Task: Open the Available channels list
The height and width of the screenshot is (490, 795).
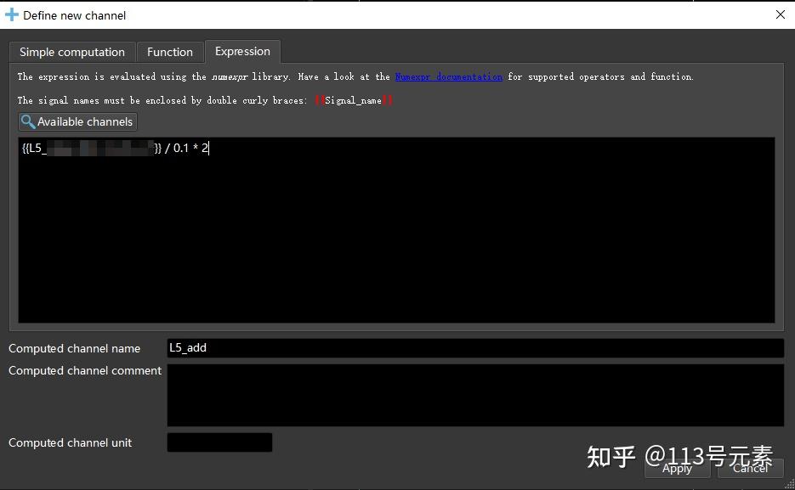Action: click(77, 121)
